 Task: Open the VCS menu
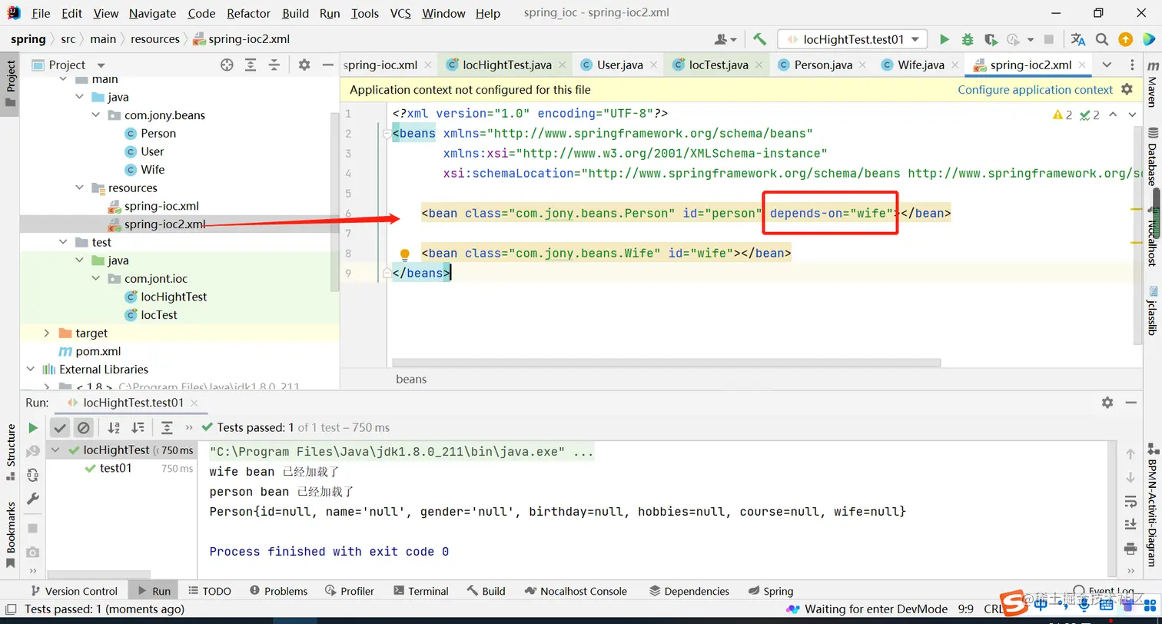click(x=400, y=13)
